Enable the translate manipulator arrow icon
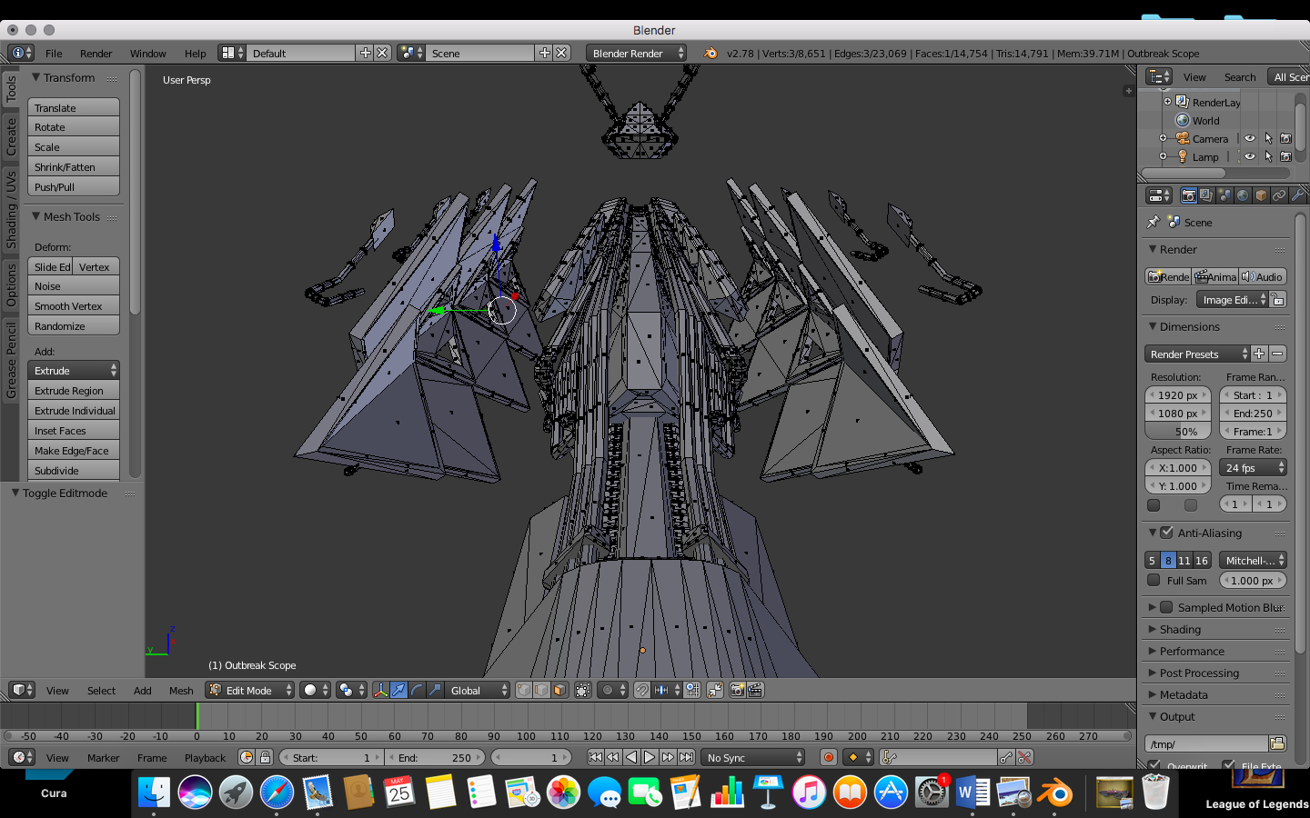1310x818 pixels. [398, 690]
